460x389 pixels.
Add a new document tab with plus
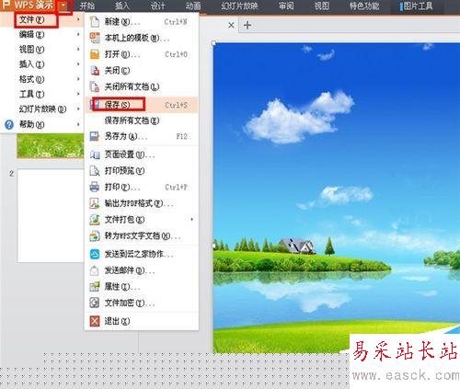tap(247, 25)
